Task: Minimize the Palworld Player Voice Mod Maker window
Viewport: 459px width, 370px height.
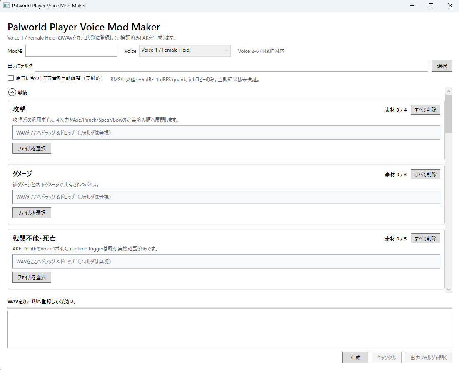Action: 412,5
